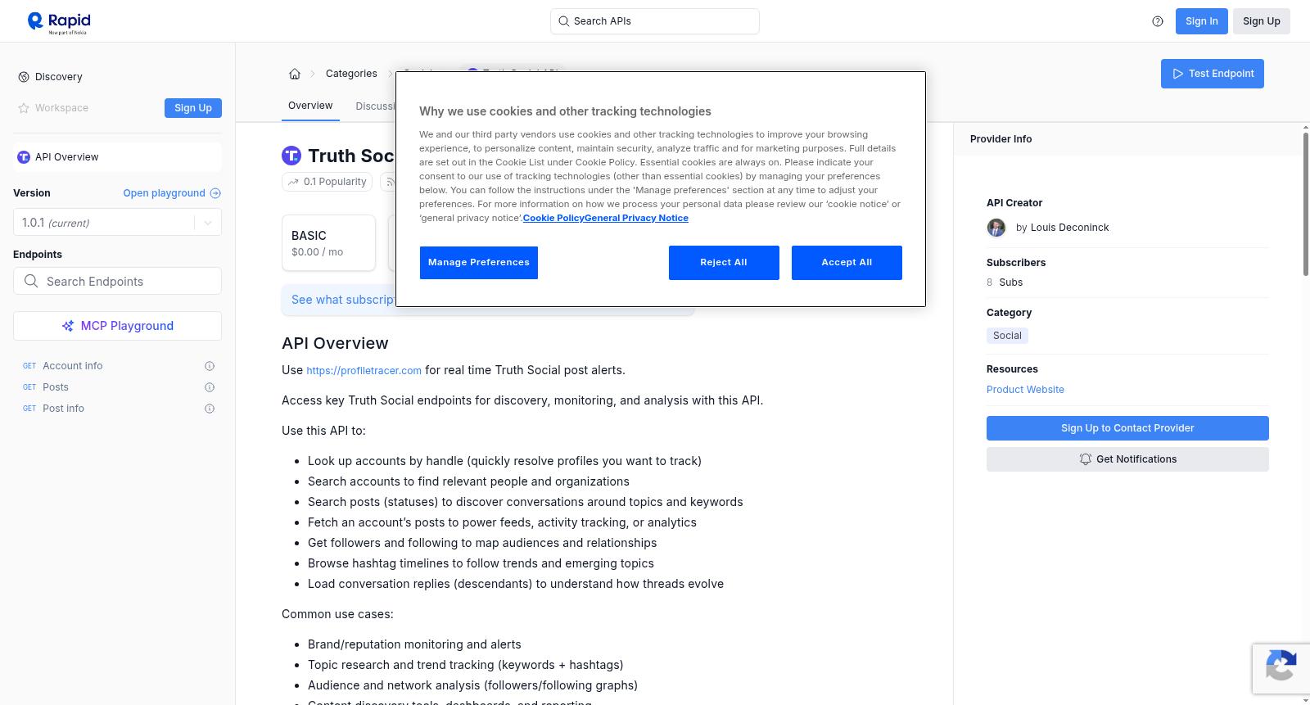Click the Sign In button

[1202, 21]
